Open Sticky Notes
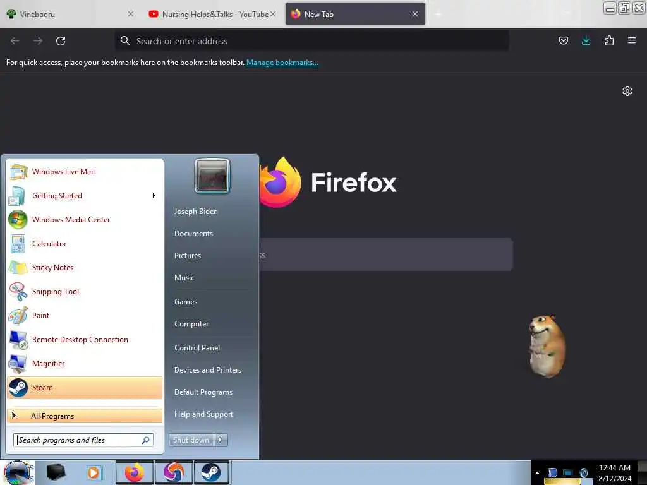This screenshot has height=485, width=647. point(85,267)
